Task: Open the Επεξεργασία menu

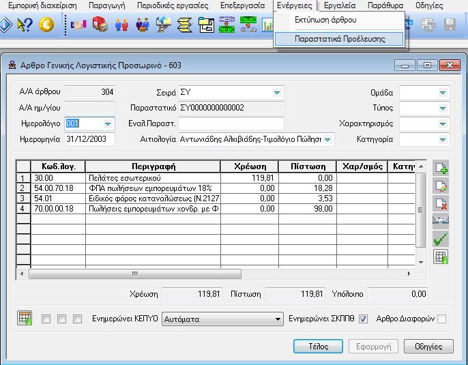Action: [242, 5]
